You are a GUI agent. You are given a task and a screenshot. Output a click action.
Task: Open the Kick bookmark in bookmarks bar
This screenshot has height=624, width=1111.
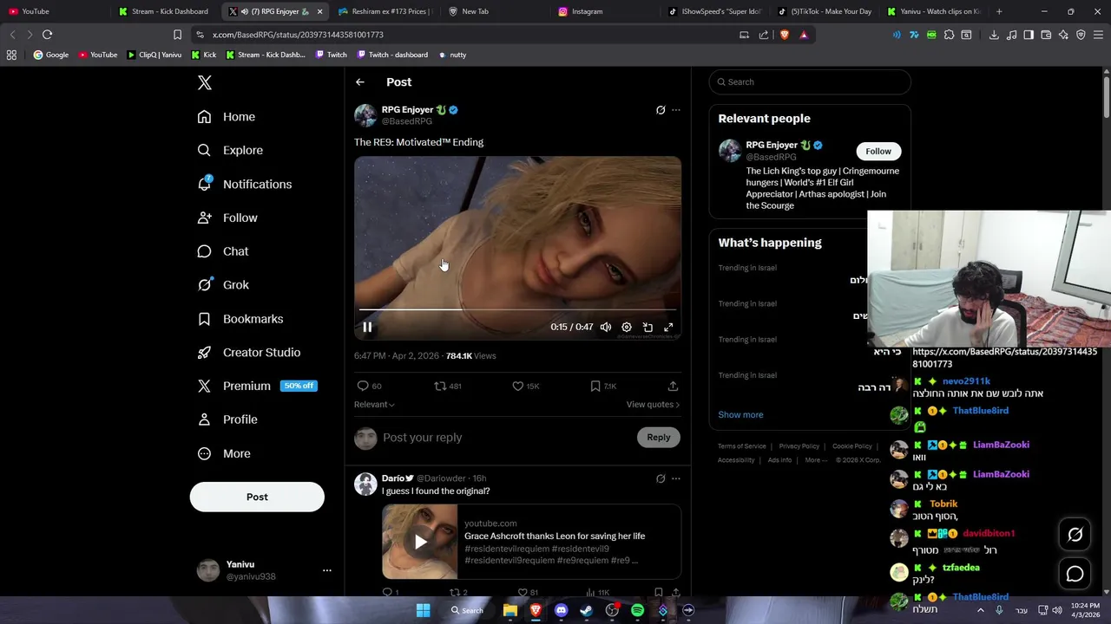click(x=203, y=55)
